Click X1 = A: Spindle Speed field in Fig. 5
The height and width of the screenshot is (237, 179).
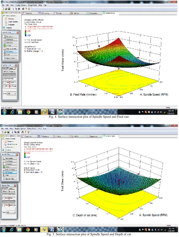pos(9,194)
